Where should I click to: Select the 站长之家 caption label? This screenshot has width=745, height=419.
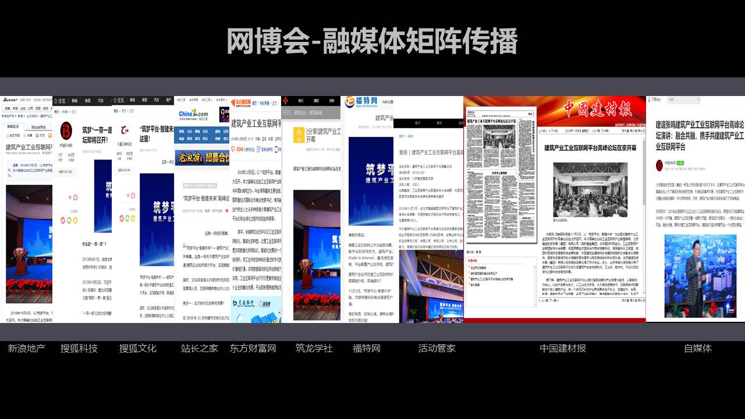(x=200, y=348)
